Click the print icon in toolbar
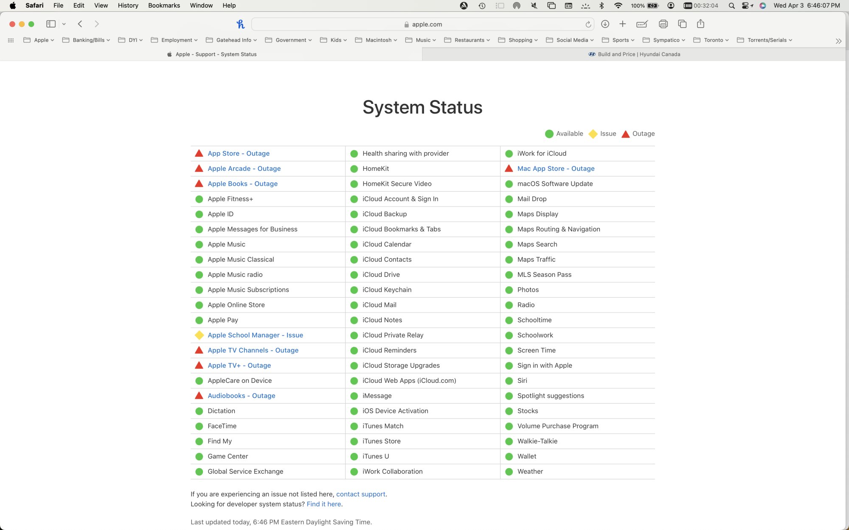Screen dimensions: 849x530 coord(663,24)
